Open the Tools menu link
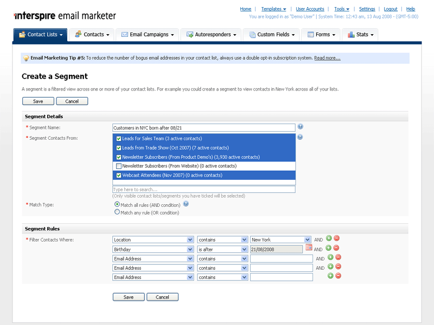This screenshot has width=434, height=325. 342,9
